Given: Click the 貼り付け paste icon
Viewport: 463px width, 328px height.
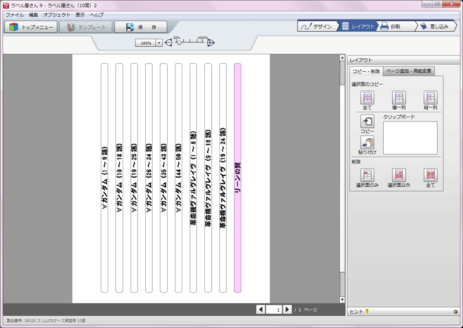Looking at the screenshot, I should point(368,142).
